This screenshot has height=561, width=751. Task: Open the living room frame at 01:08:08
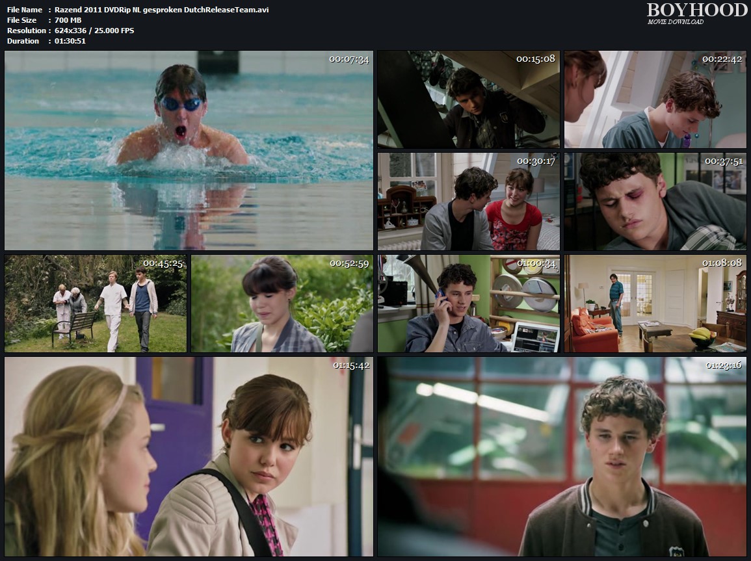click(x=655, y=304)
